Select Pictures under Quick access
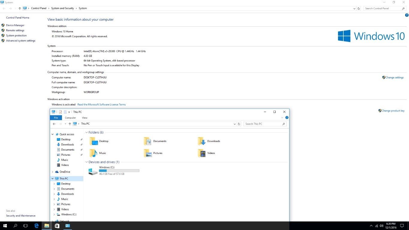Image resolution: width=409 pixels, height=230 pixels. pos(66,155)
